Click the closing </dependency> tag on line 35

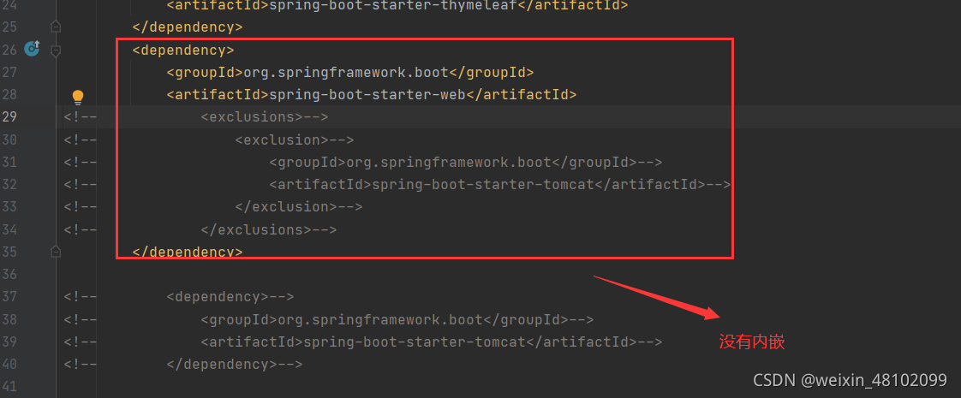coord(188,252)
